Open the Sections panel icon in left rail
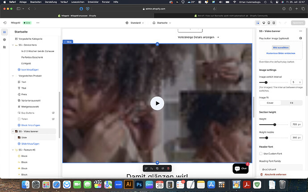This screenshot has width=308, height=192. [4, 32]
